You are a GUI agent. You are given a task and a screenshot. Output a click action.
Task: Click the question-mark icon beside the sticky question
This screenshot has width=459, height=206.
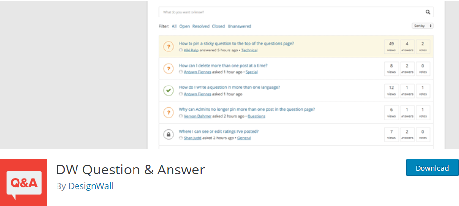pyautogui.click(x=168, y=46)
